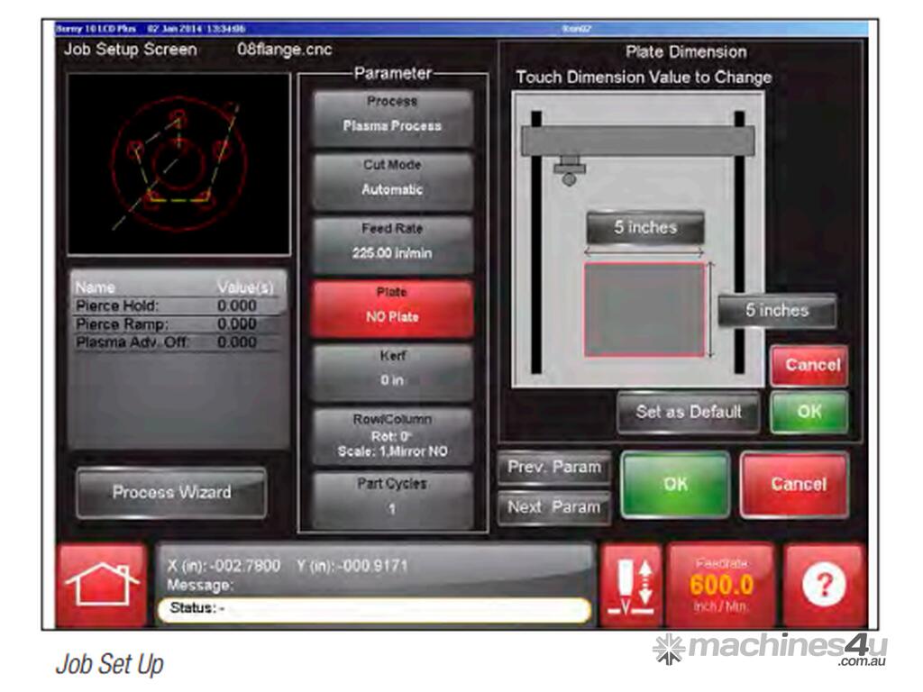Select the Process parameter button
This screenshot has width=923, height=692.
(392, 115)
